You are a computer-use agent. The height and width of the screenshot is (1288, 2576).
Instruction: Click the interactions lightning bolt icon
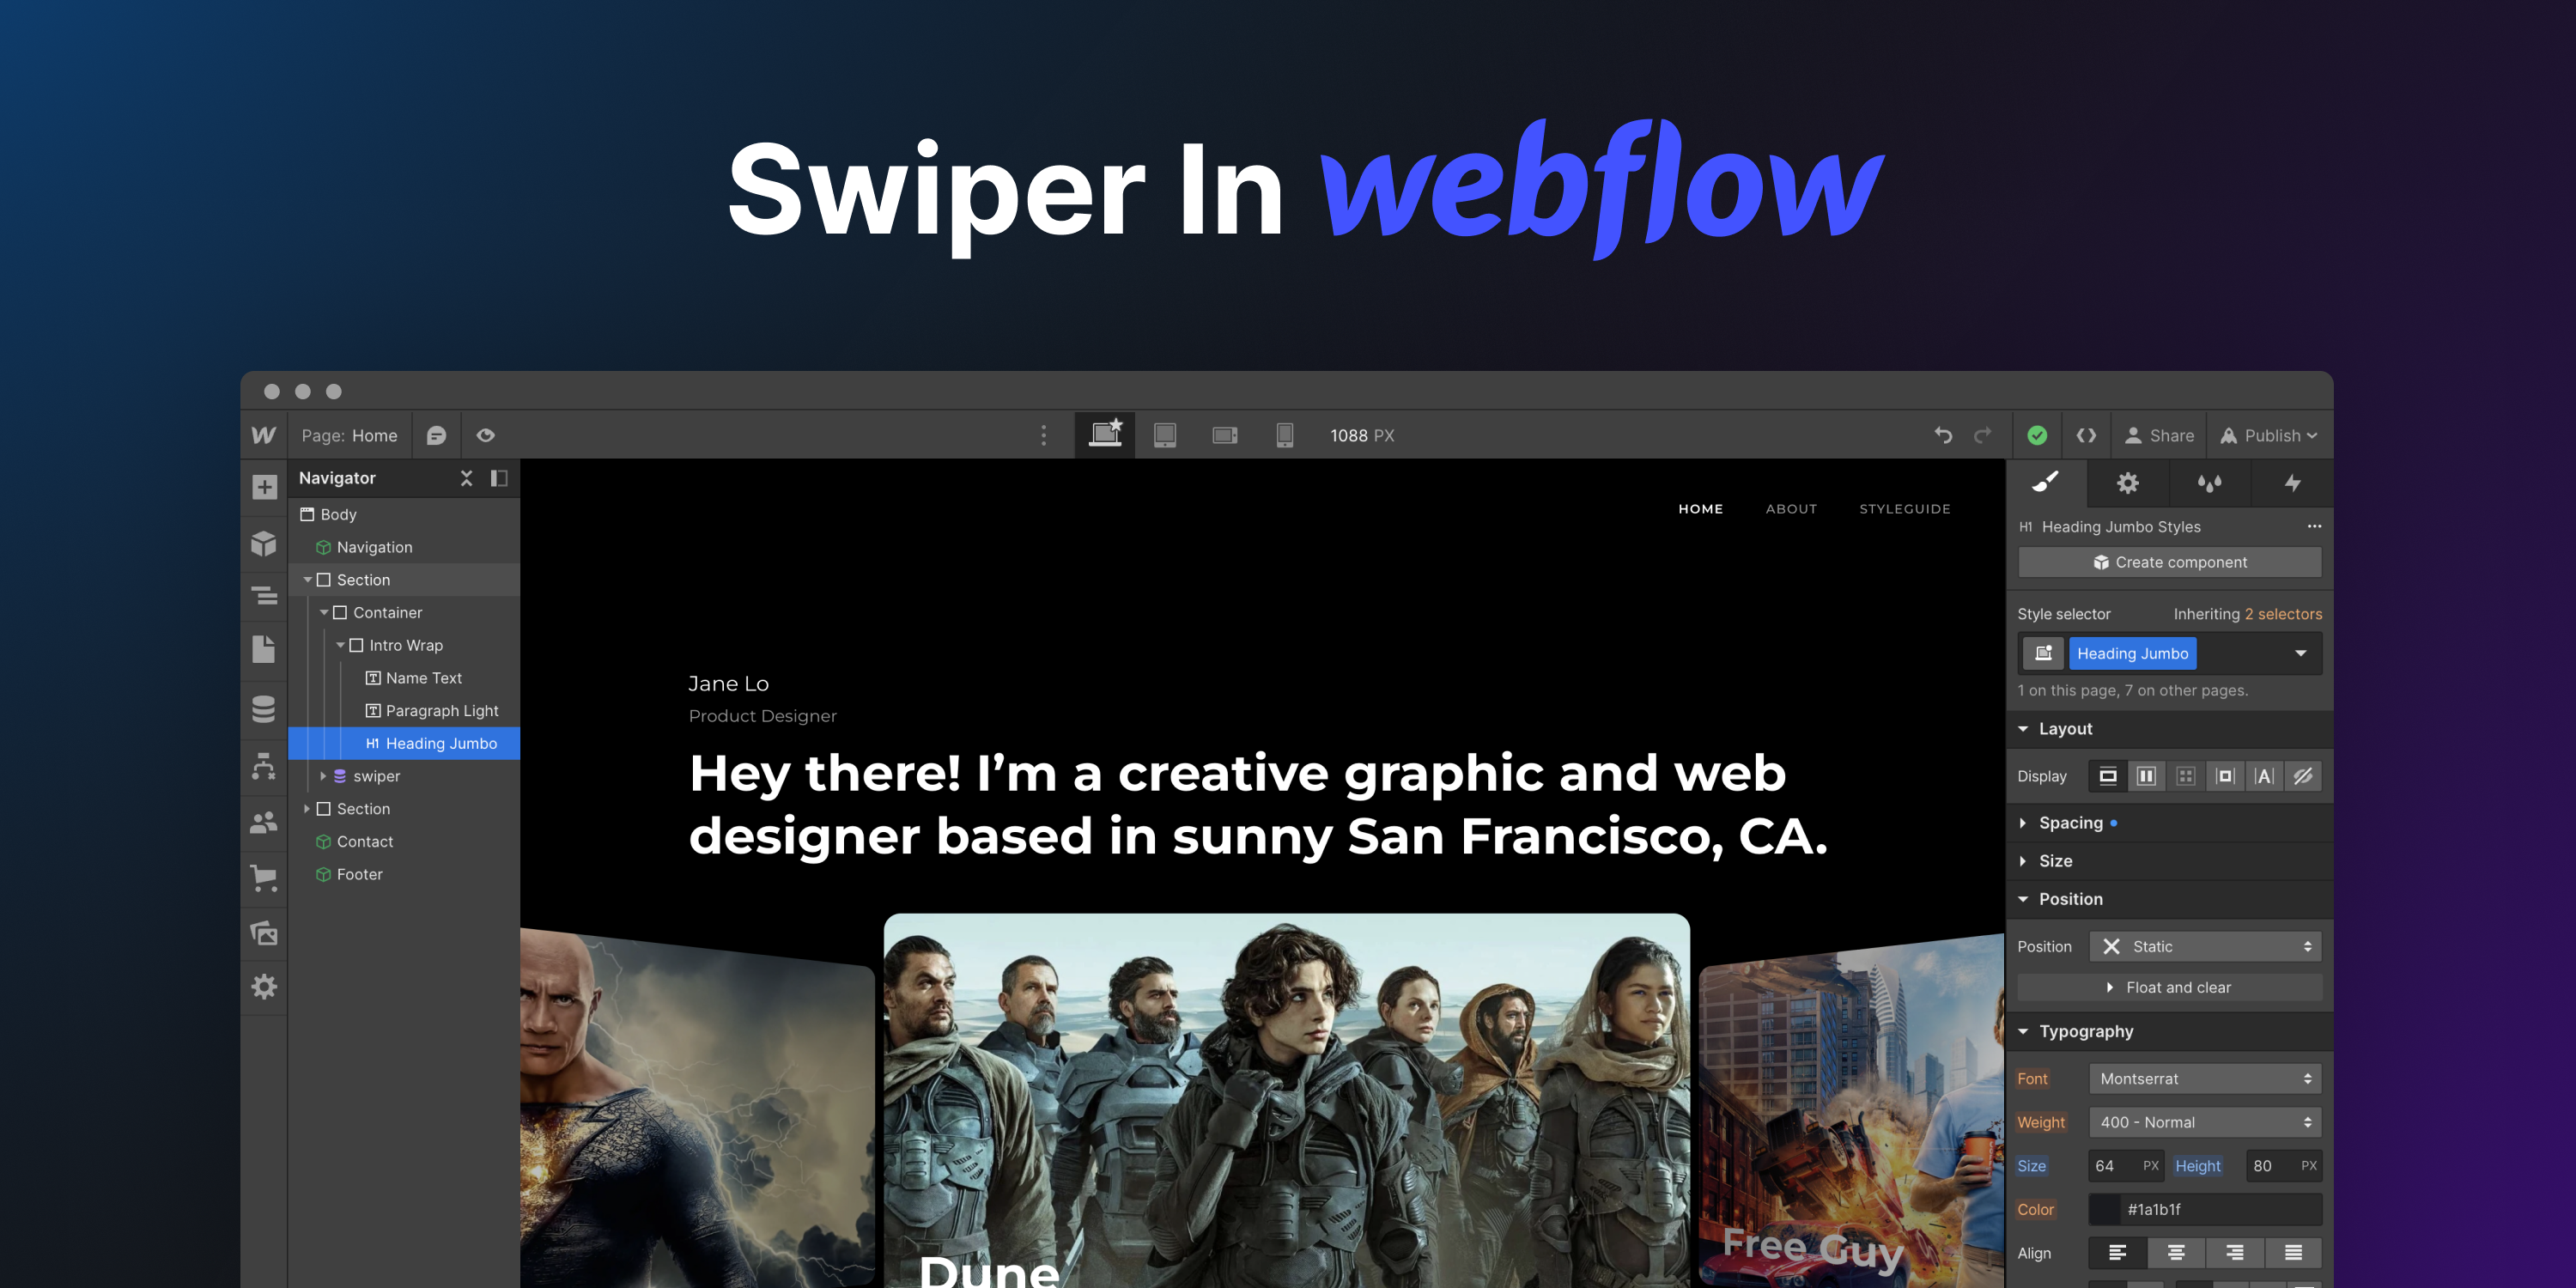2292,483
